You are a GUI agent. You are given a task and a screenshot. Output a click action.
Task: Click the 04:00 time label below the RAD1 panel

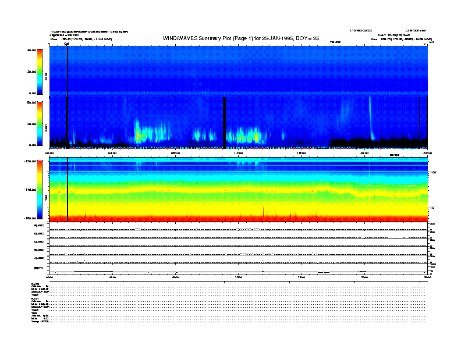point(112,153)
